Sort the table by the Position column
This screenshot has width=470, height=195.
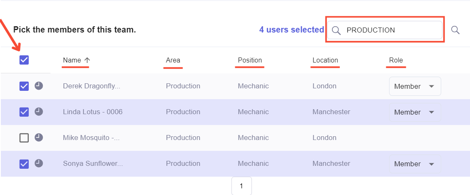click(x=250, y=60)
